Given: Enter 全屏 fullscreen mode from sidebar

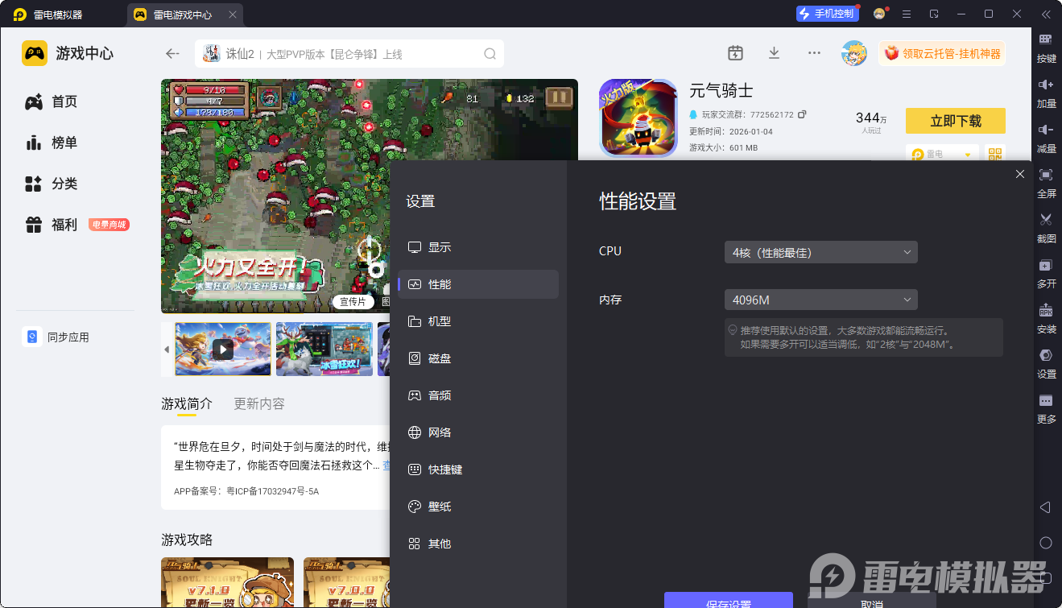Looking at the screenshot, I should coord(1046,184).
